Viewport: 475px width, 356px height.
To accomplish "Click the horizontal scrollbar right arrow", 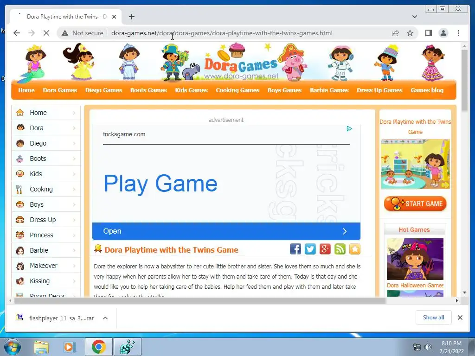I will (x=457, y=300).
